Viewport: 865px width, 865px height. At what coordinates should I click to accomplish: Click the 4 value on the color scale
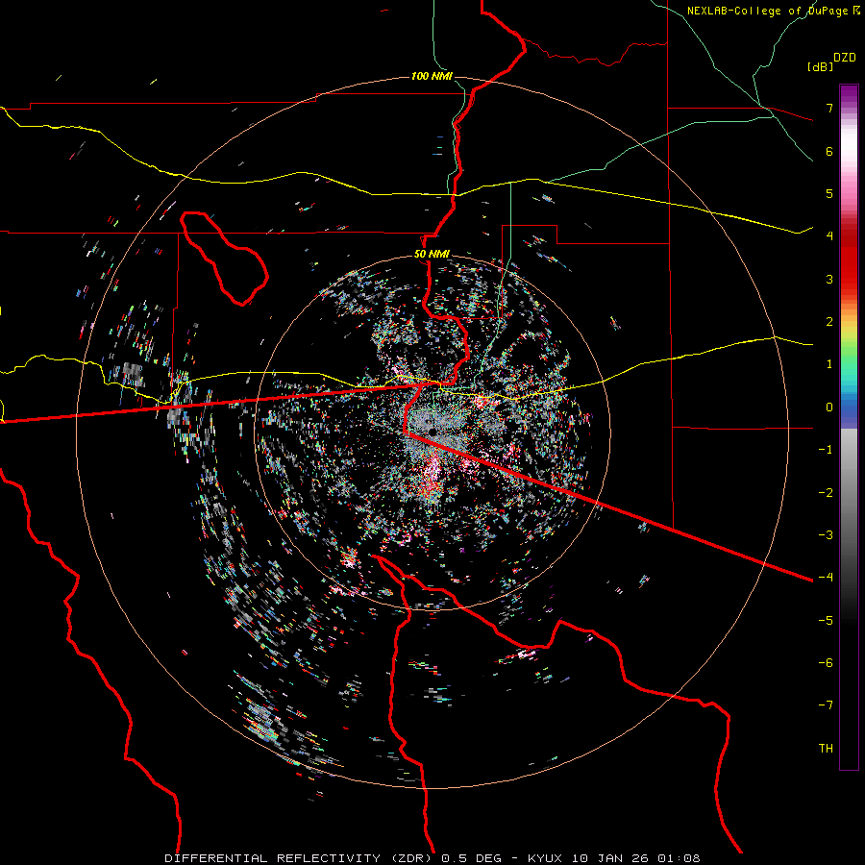tap(829, 236)
